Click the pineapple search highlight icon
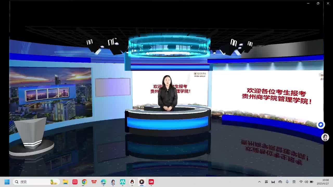Viewport: 333px width, 187px height. (54, 182)
